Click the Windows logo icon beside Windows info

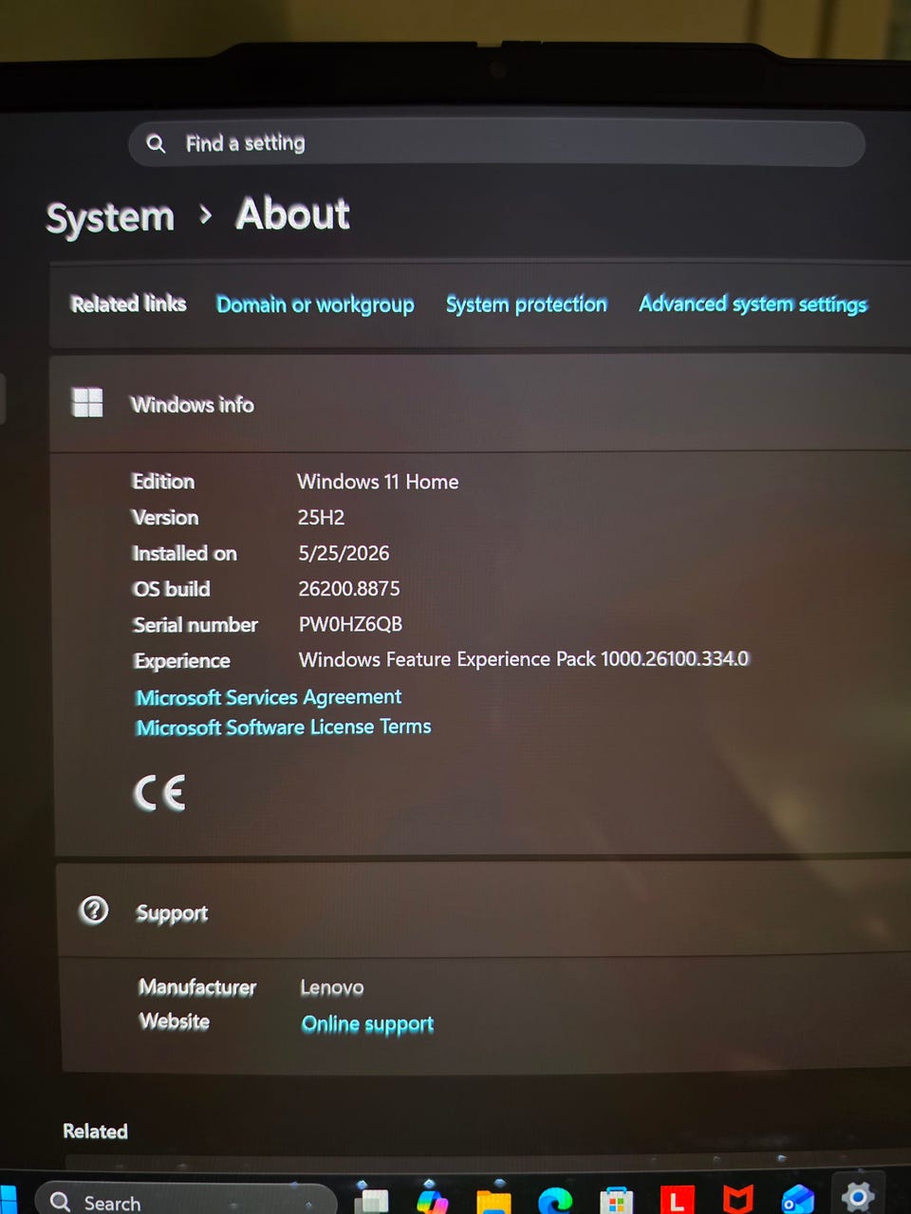(x=87, y=402)
